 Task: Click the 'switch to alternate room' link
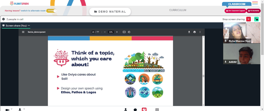[x=33, y=11]
